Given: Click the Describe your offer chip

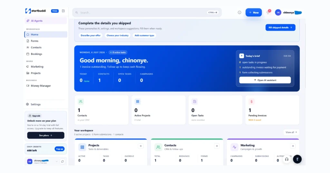Looking at the screenshot, I should point(91,35).
